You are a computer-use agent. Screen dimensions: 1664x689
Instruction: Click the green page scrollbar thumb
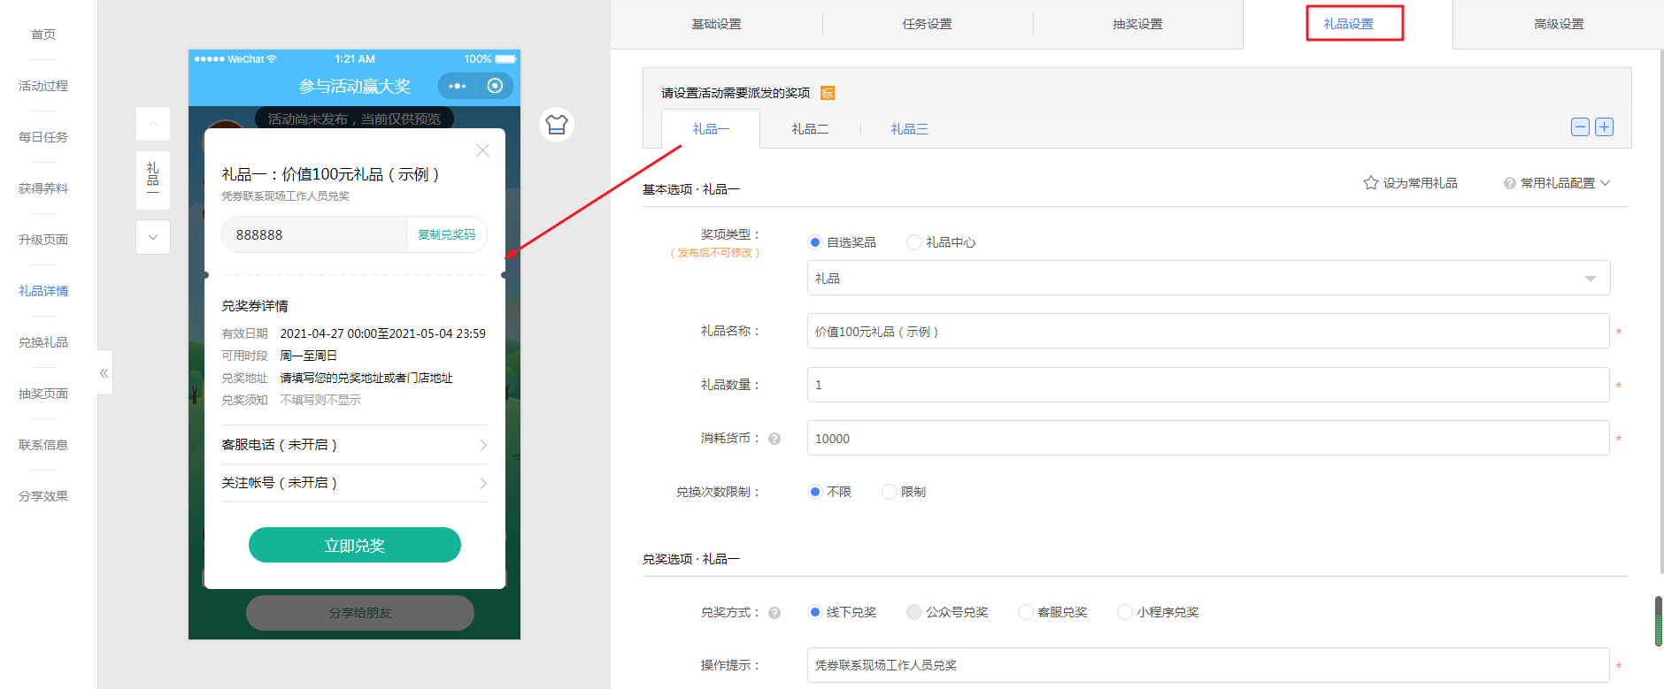tap(1659, 621)
